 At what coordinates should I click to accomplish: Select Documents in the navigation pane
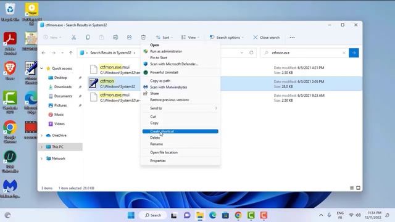[x=63, y=96]
